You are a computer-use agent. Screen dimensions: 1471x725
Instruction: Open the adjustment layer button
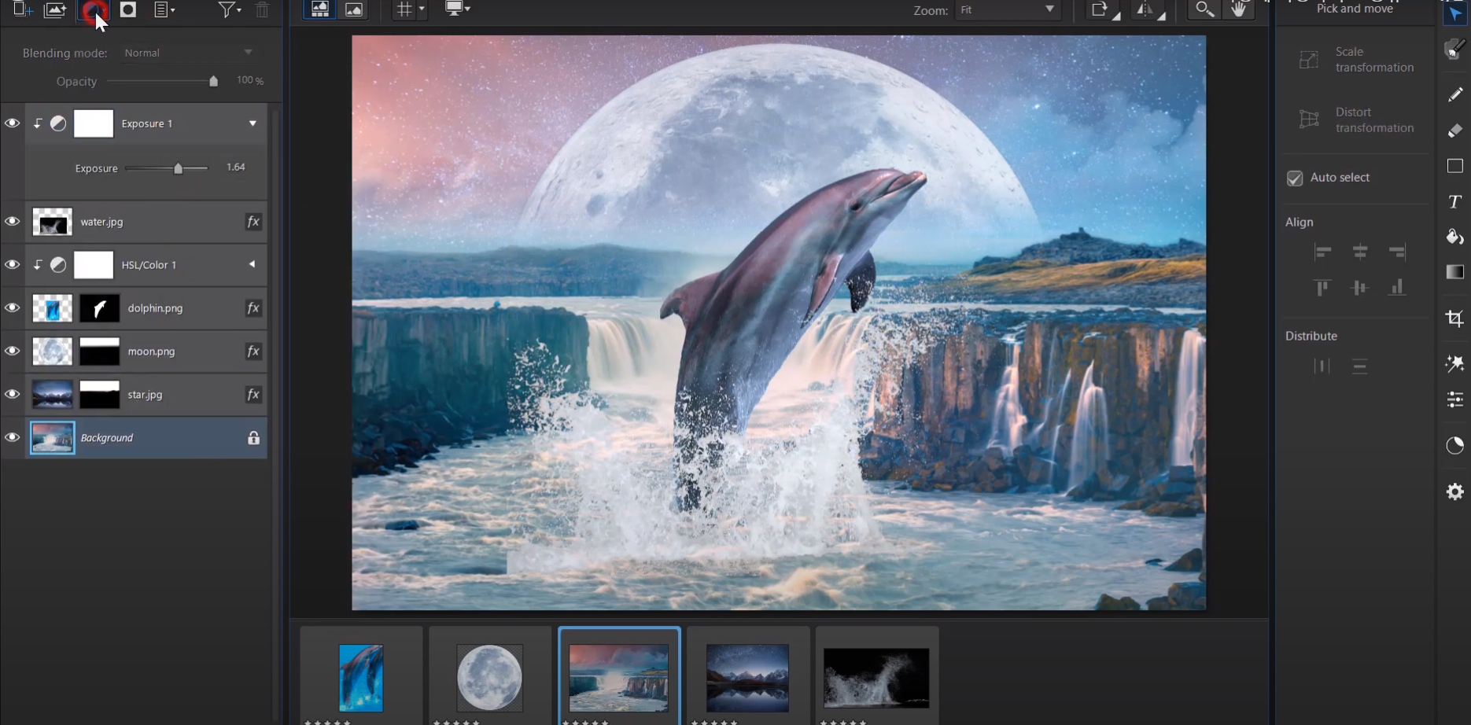pos(93,9)
